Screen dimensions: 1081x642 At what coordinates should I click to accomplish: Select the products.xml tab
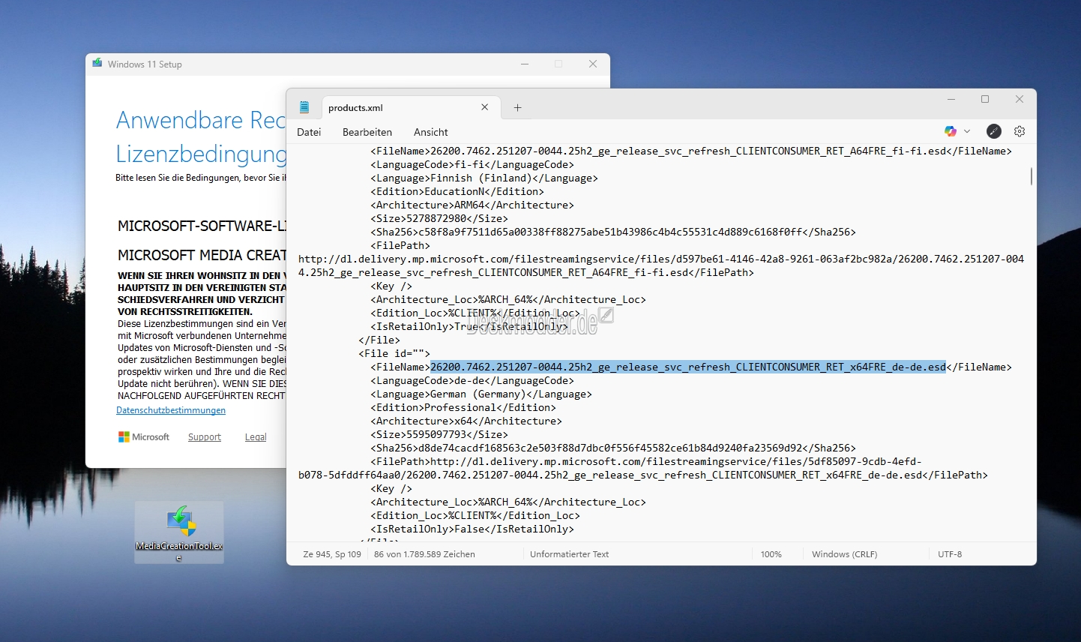pos(390,107)
